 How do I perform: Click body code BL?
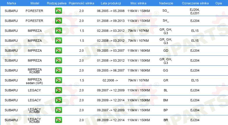[x=166, y=90]
